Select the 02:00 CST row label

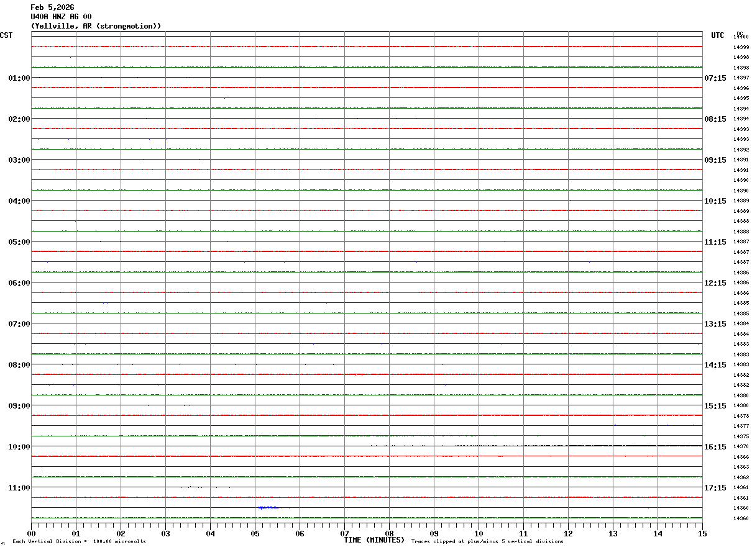point(19,119)
